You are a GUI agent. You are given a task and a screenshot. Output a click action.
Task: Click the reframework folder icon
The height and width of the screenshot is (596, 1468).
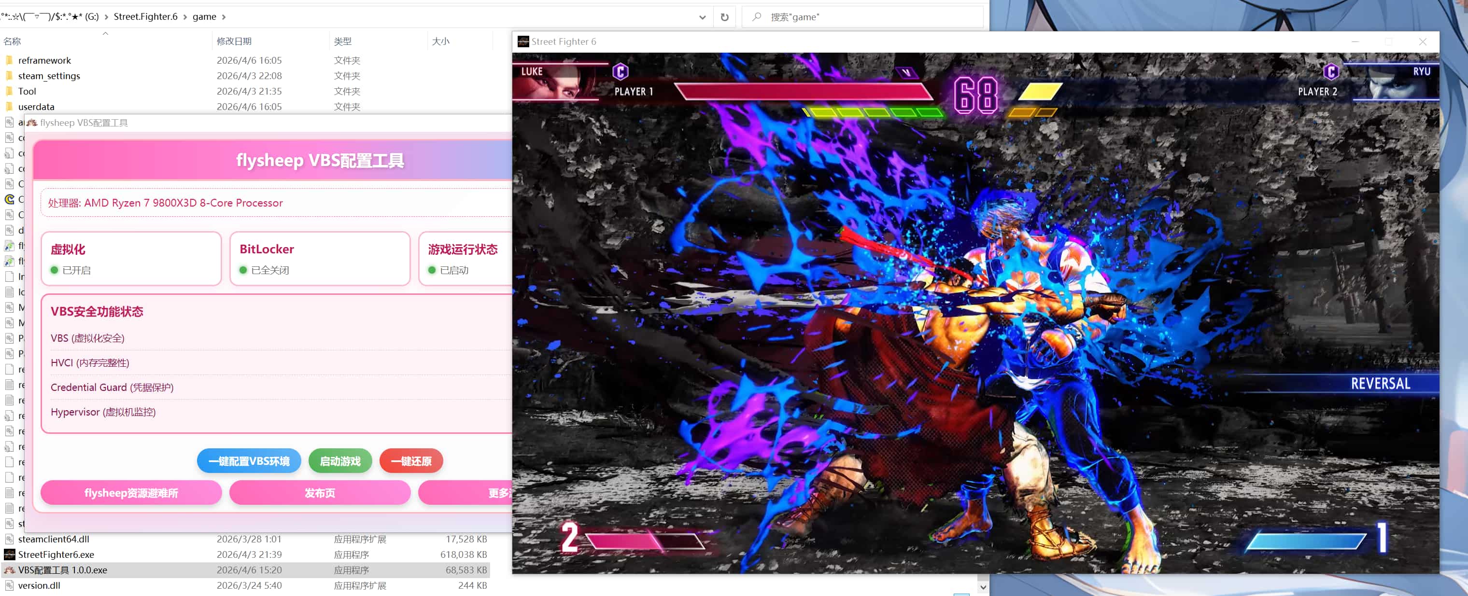[x=9, y=60]
